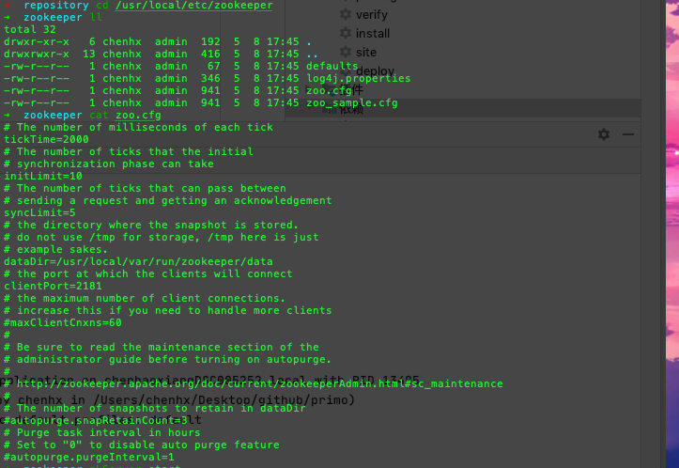679x468 pixels.
Task: Click the 'cat' command word at prompt
Action: pos(99,115)
